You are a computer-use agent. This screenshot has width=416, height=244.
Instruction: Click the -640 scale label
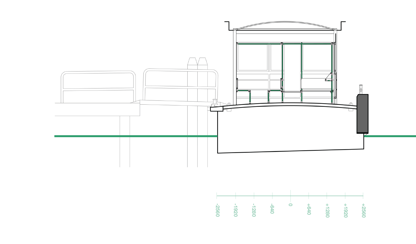coord(272,209)
